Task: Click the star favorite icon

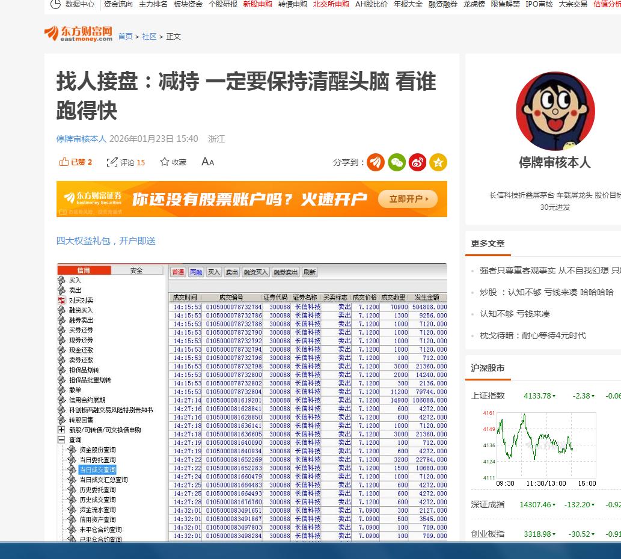Action: 164,162
